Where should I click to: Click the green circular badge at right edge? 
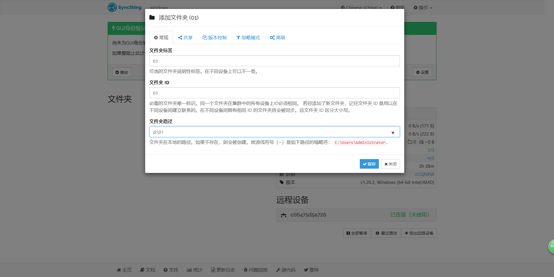[x=551, y=246]
